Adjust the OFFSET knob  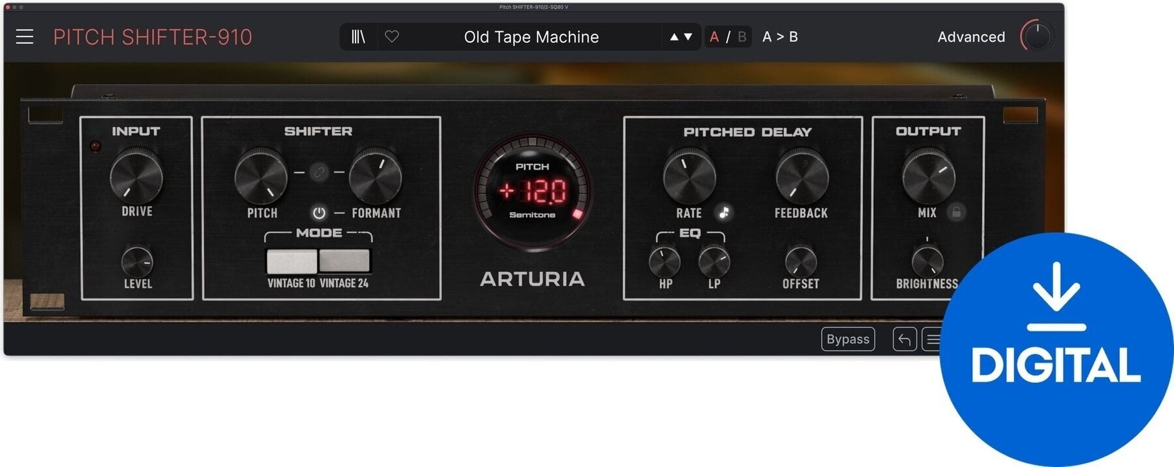point(800,262)
